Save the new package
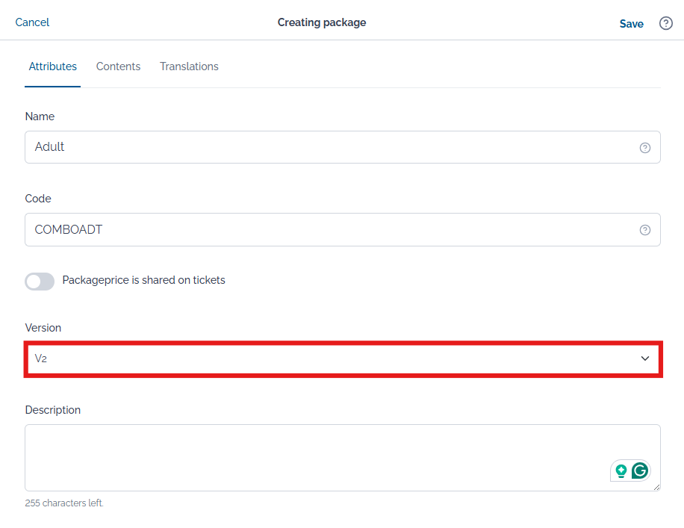This screenshot has height=528, width=684. tap(631, 24)
